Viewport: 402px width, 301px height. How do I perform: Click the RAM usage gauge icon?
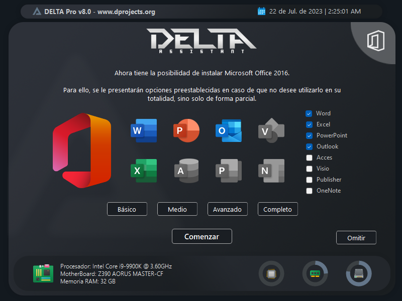click(x=315, y=274)
